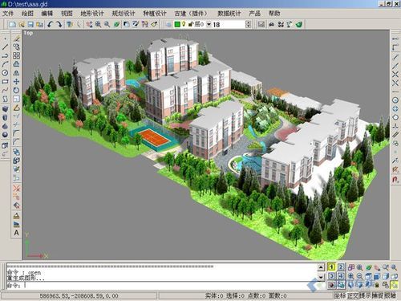This screenshot has height=301, width=401.
Task: Open the 帮助 help menu
Action: [x=274, y=14]
